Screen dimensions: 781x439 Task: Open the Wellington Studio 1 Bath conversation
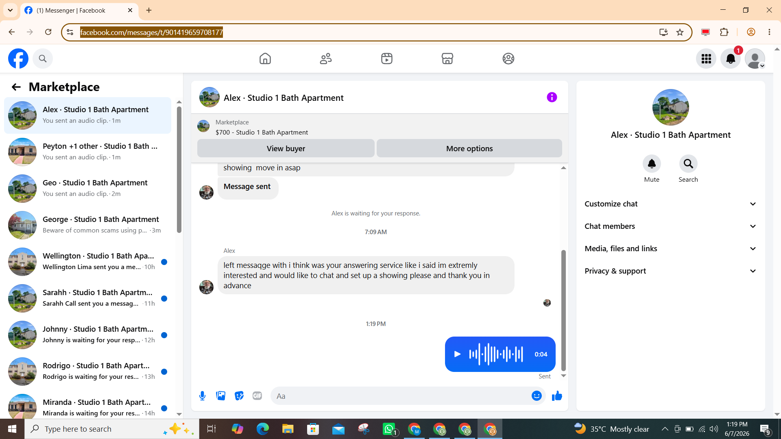[87, 261]
